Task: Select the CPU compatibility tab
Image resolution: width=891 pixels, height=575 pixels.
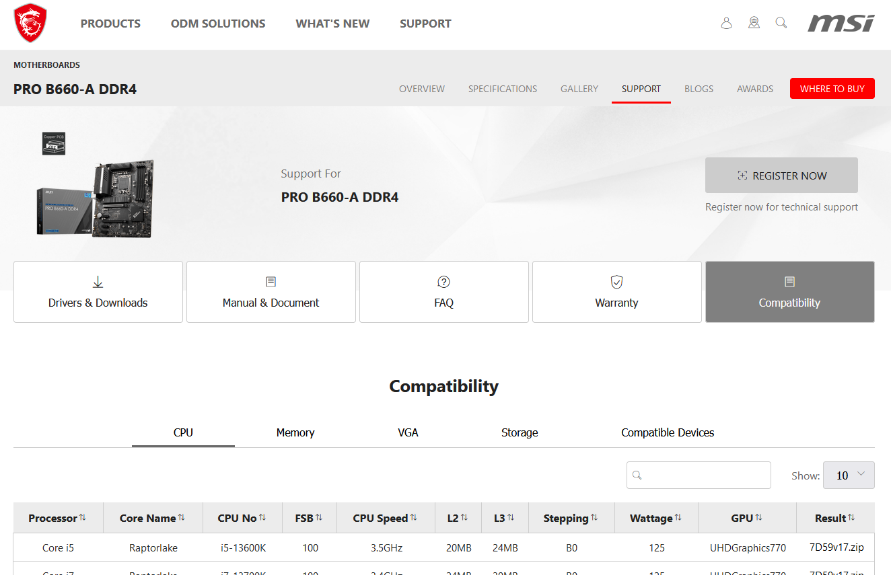Action: (x=183, y=432)
